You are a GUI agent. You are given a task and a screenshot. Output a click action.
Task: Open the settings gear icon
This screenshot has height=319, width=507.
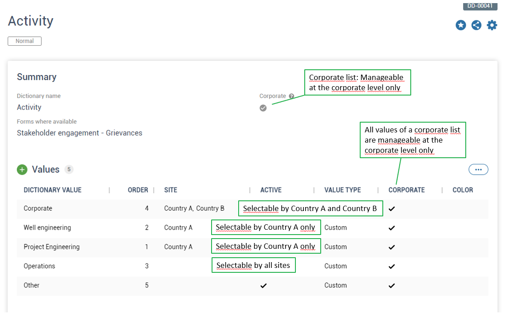[492, 25]
